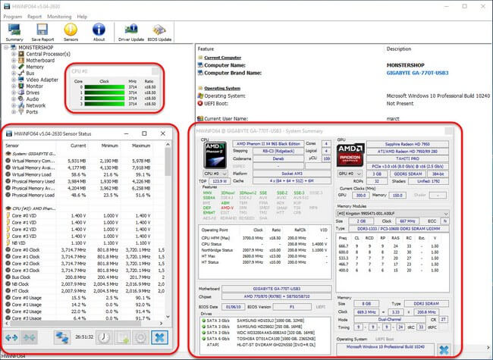Click the network remote monitoring icon in Sensor Status
This screenshot has height=360, width=493.
pyautogui.click(x=61, y=338)
